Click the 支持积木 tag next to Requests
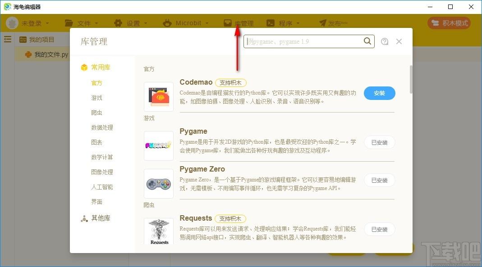 tap(230, 218)
